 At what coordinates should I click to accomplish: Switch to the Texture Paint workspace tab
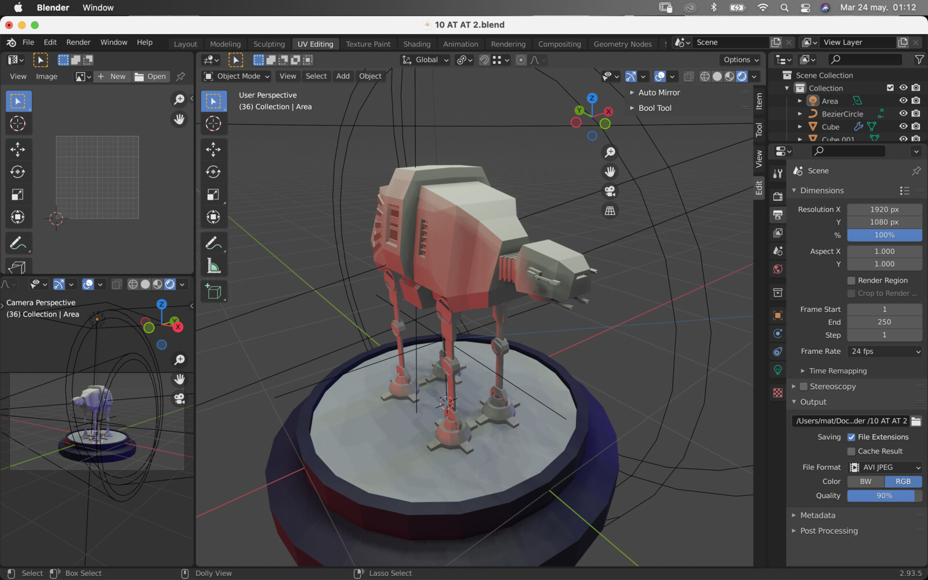tap(368, 44)
